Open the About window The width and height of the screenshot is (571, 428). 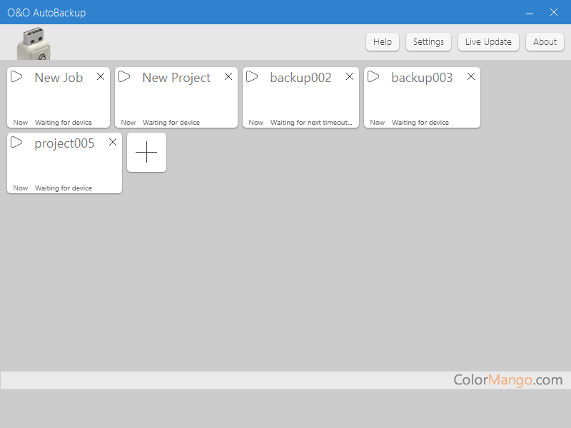[545, 42]
